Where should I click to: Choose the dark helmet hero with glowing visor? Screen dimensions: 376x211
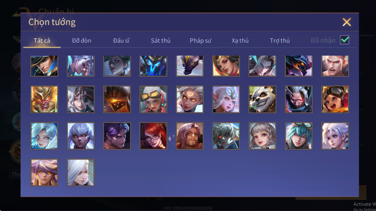[x=117, y=99]
